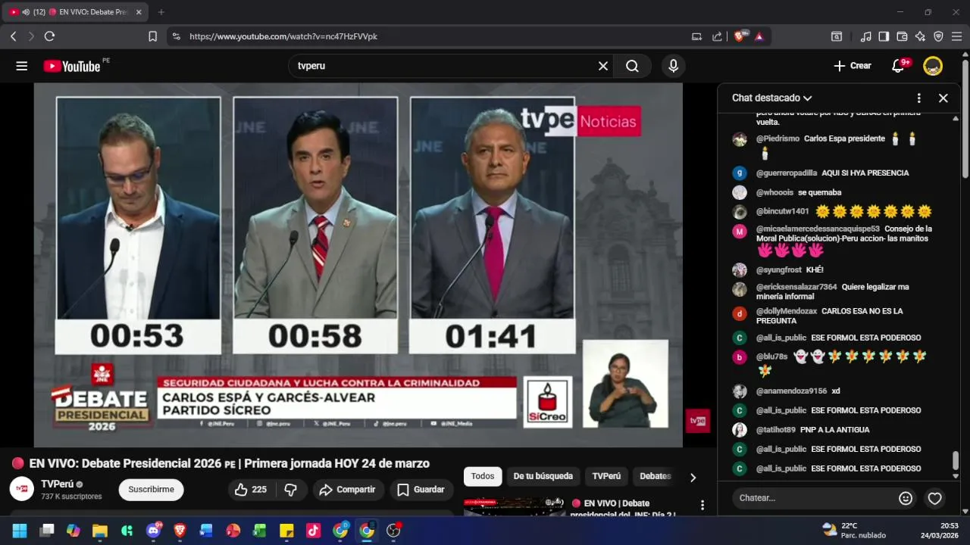Click the tvpe watermark in video corner
The width and height of the screenshot is (970, 545).
tap(697, 421)
